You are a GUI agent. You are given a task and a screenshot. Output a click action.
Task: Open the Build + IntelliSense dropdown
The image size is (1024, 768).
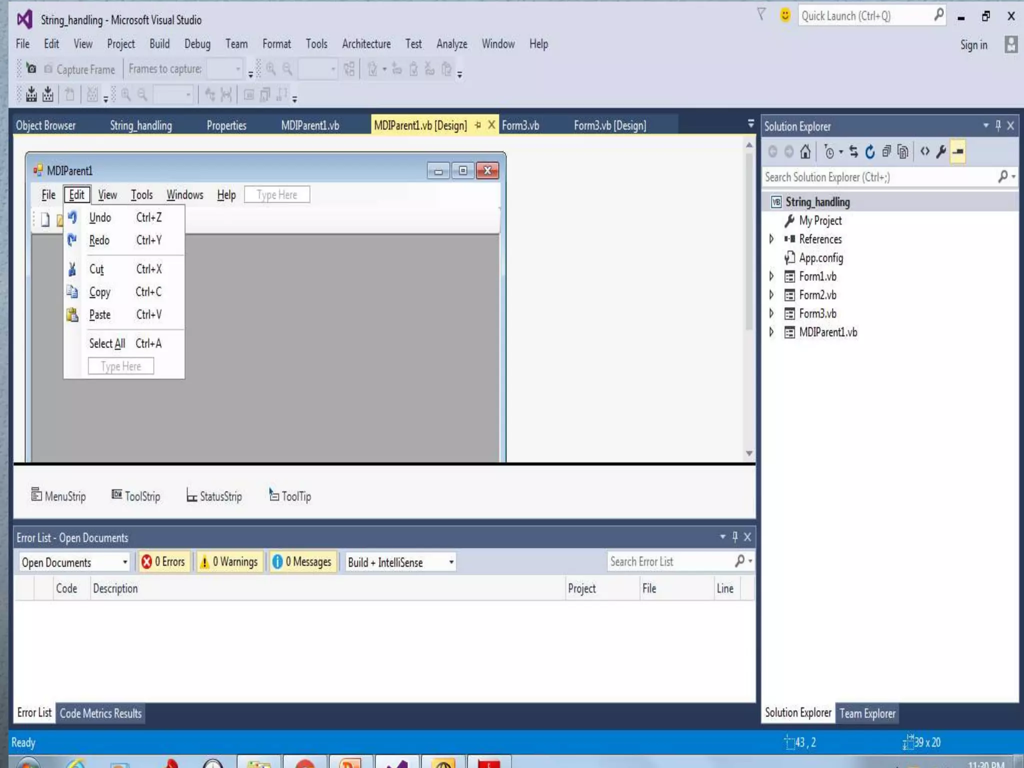click(400, 562)
